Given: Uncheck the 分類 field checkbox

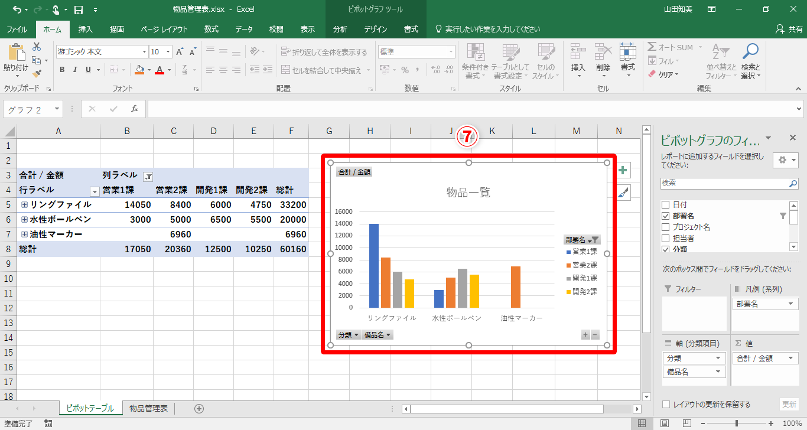Looking at the screenshot, I should pyautogui.click(x=666, y=249).
